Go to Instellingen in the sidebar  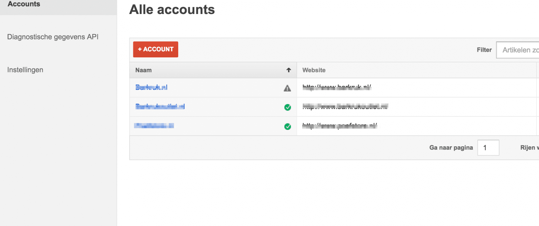click(25, 70)
